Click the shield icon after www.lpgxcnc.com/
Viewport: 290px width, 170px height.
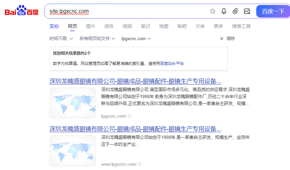point(140,164)
